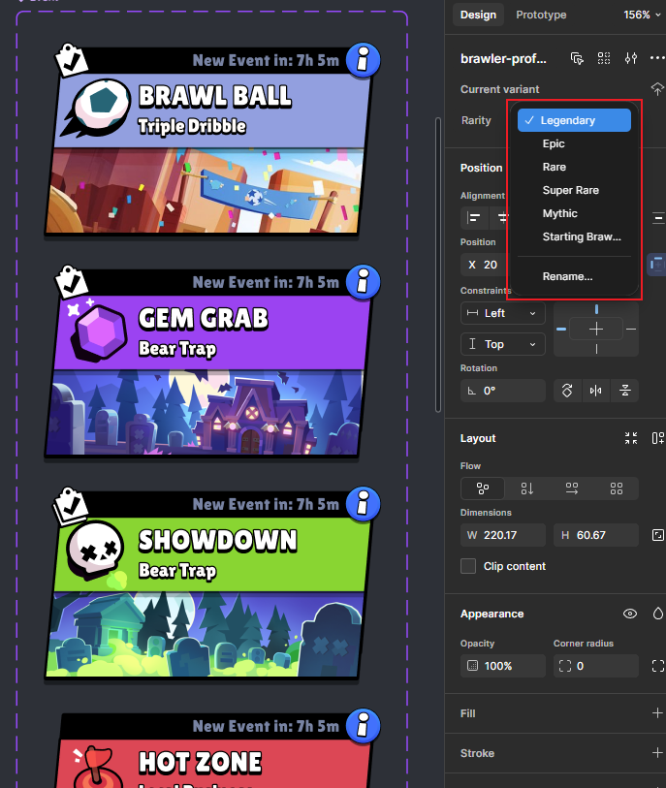The image size is (666, 788).
Task: Edit the height 60.67 field
Action: tap(595, 535)
